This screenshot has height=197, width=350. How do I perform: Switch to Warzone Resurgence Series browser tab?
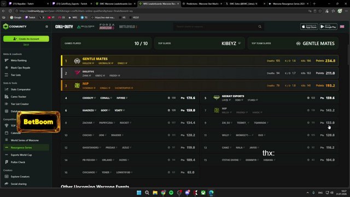pyautogui.click(x=288, y=4)
